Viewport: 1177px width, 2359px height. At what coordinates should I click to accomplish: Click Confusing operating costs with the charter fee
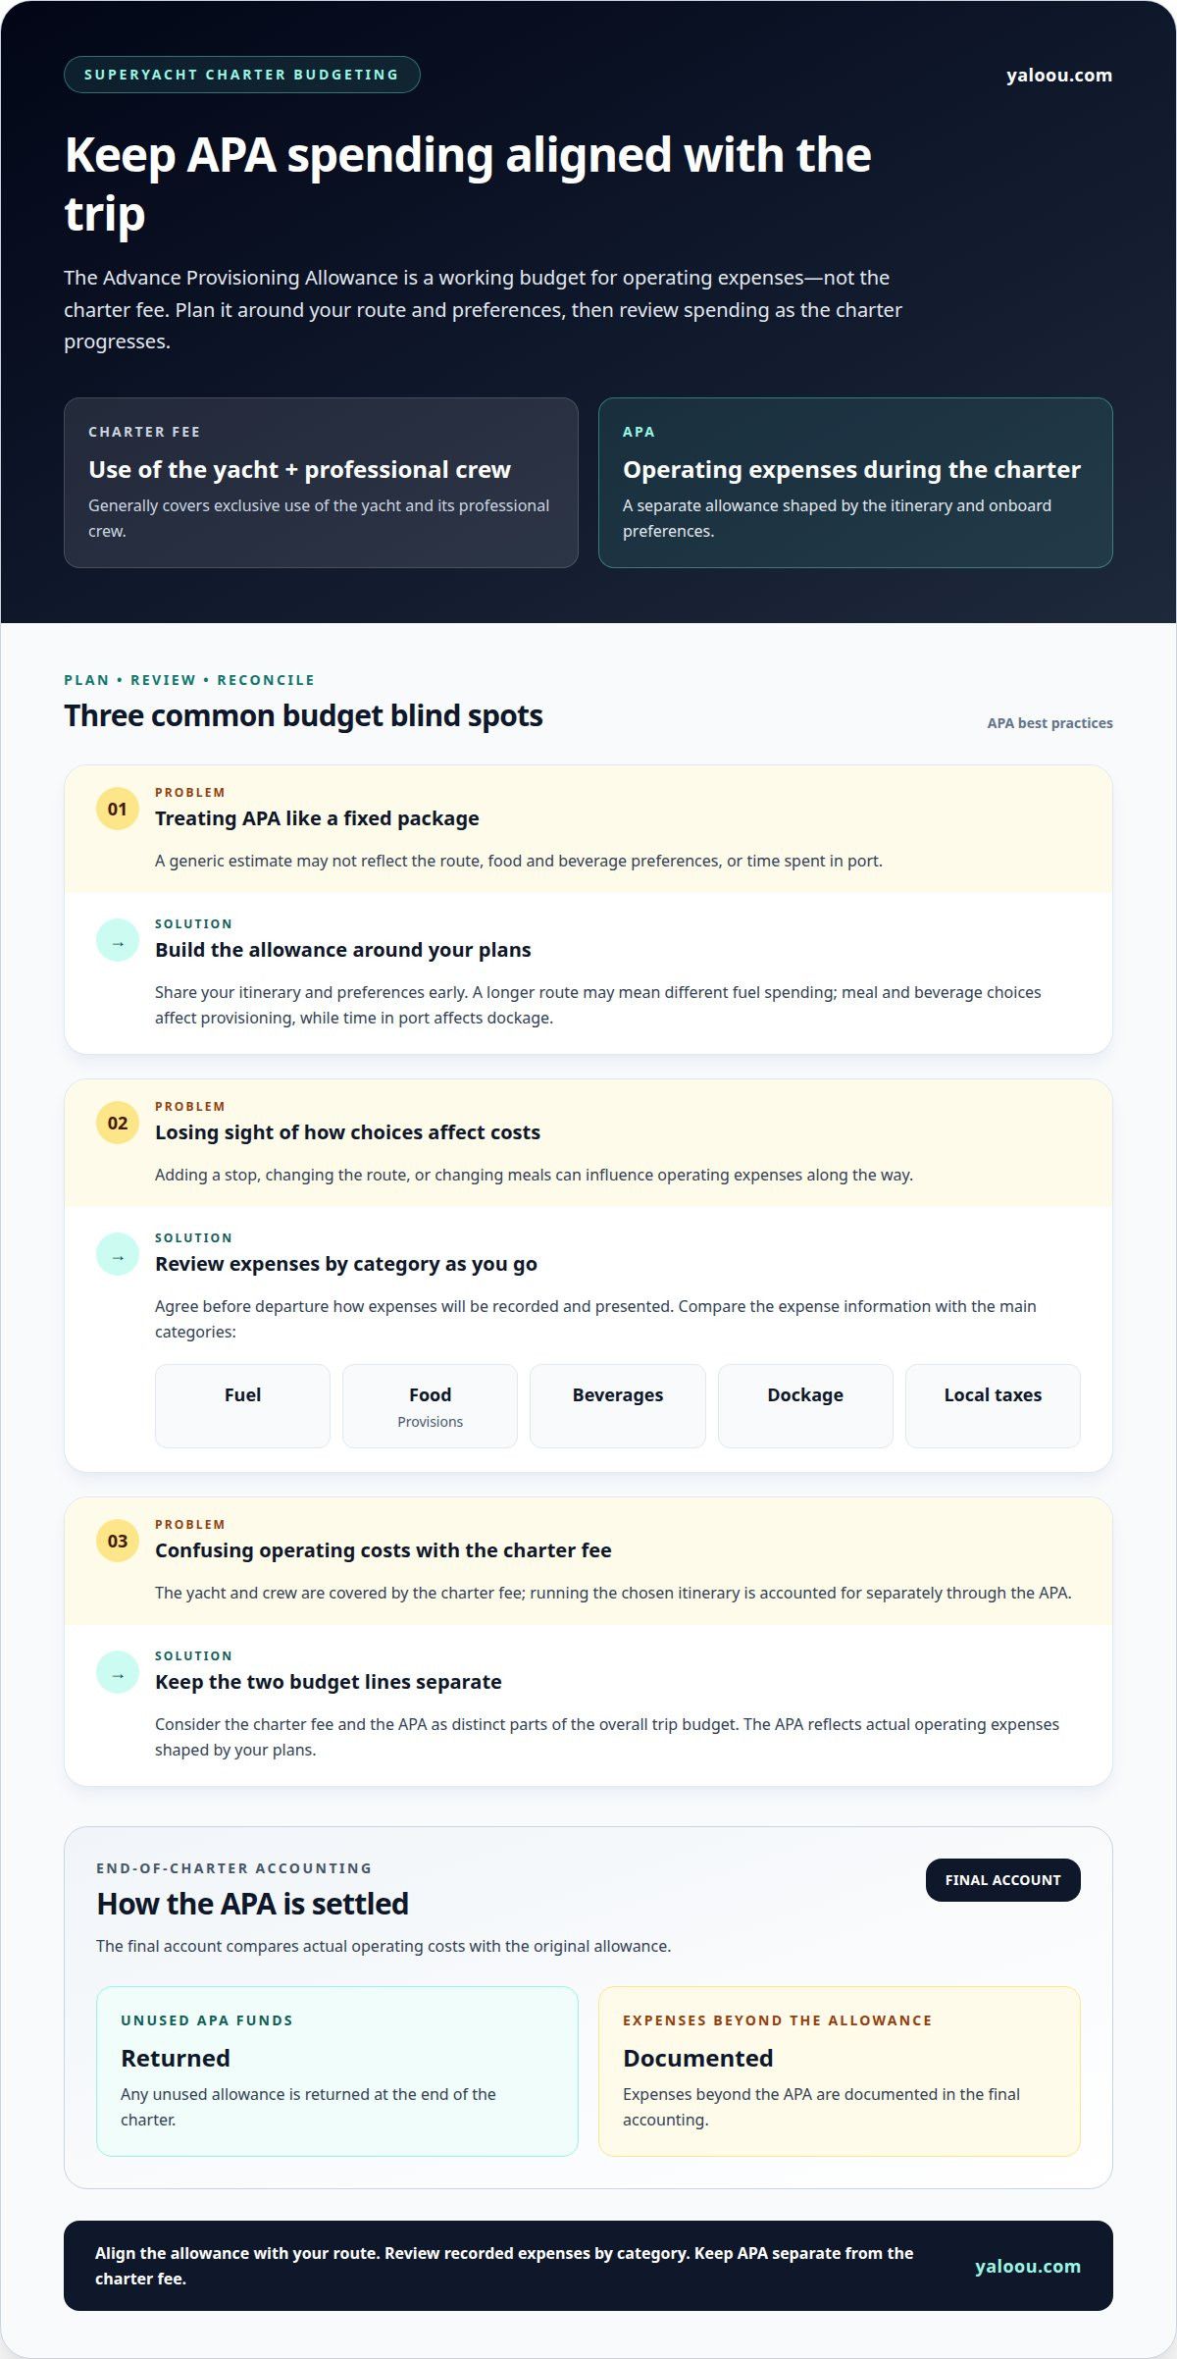(383, 1550)
